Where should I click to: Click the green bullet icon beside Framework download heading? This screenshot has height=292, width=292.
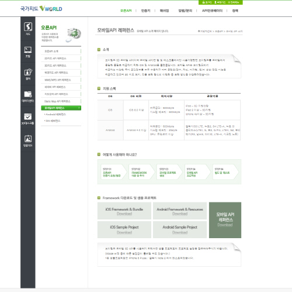point(99,198)
